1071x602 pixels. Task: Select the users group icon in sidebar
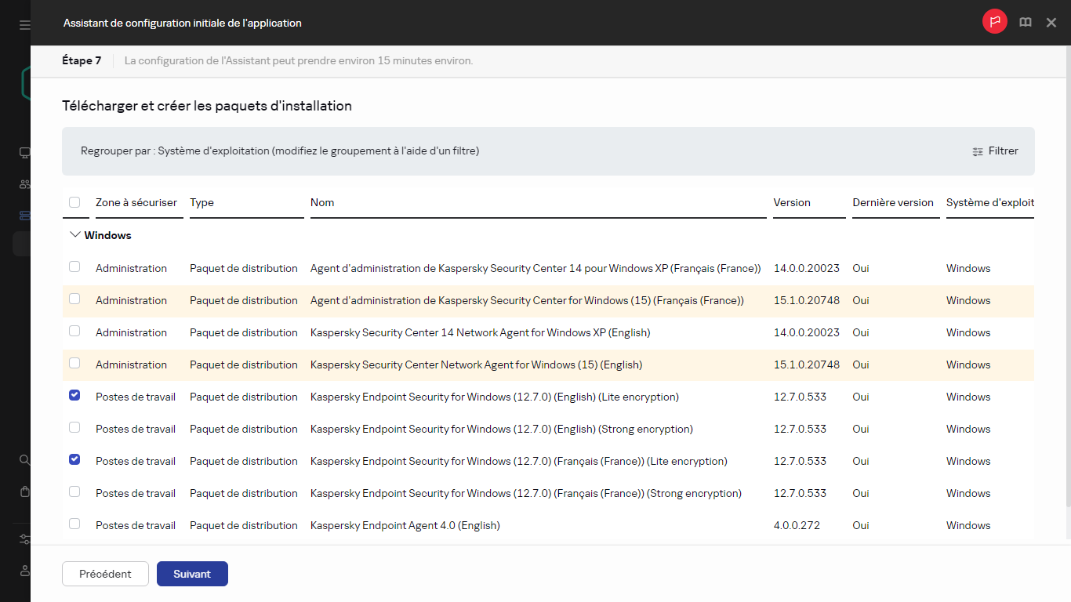point(24,184)
